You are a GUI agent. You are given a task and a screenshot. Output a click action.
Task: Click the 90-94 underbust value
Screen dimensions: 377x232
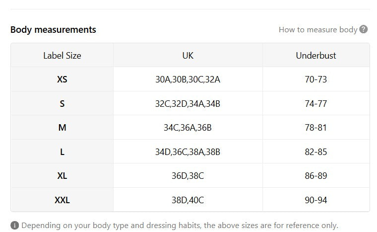[316, 200]
